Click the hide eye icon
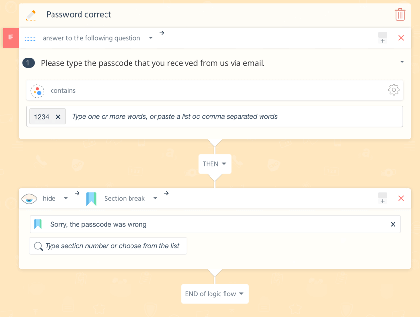The width and height of the screenshot is (420, 317). pyautogui.click(x=29, y=199)
